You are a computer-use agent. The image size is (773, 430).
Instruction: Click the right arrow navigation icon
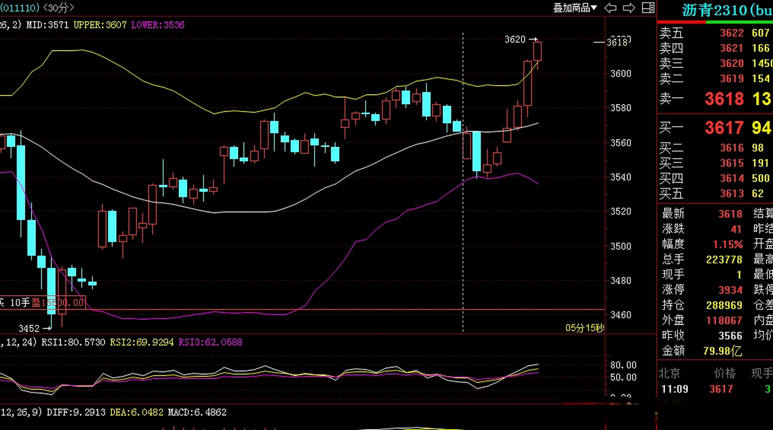(x=629, y=8)
